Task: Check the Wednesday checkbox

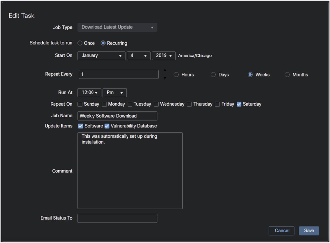Action: pyautogui.click(x=156, y=104)
